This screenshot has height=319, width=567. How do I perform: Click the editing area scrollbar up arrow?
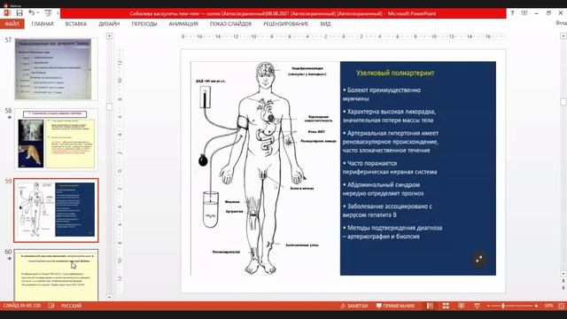[563, 36]
